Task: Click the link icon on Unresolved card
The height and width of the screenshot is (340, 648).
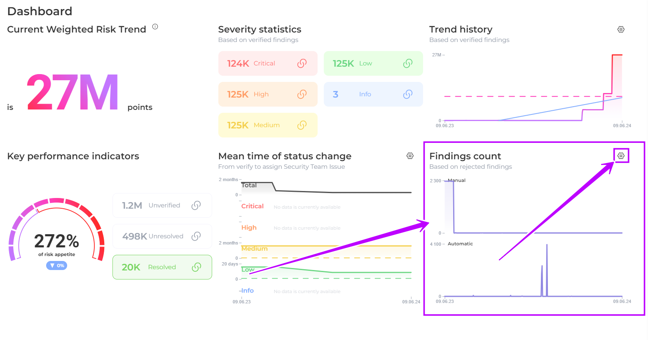Action: point(196,236)
